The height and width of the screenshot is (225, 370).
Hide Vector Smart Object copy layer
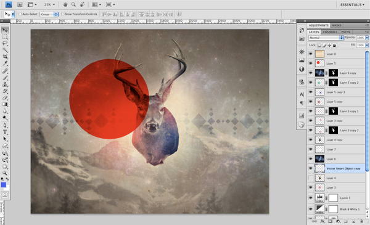[311, 168]
